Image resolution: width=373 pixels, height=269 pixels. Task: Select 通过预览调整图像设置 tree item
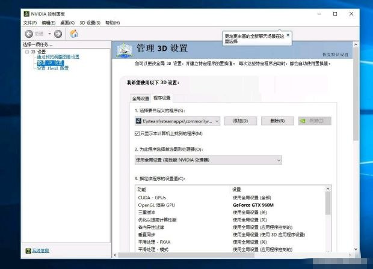[x=58, y=57]
